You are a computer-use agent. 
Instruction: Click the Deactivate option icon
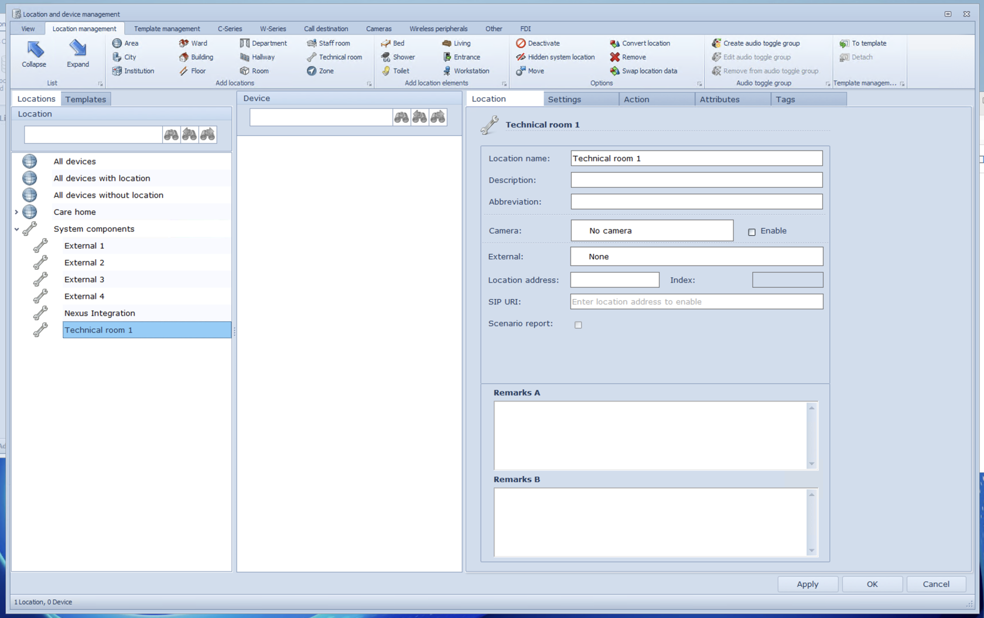pos(520,43)
